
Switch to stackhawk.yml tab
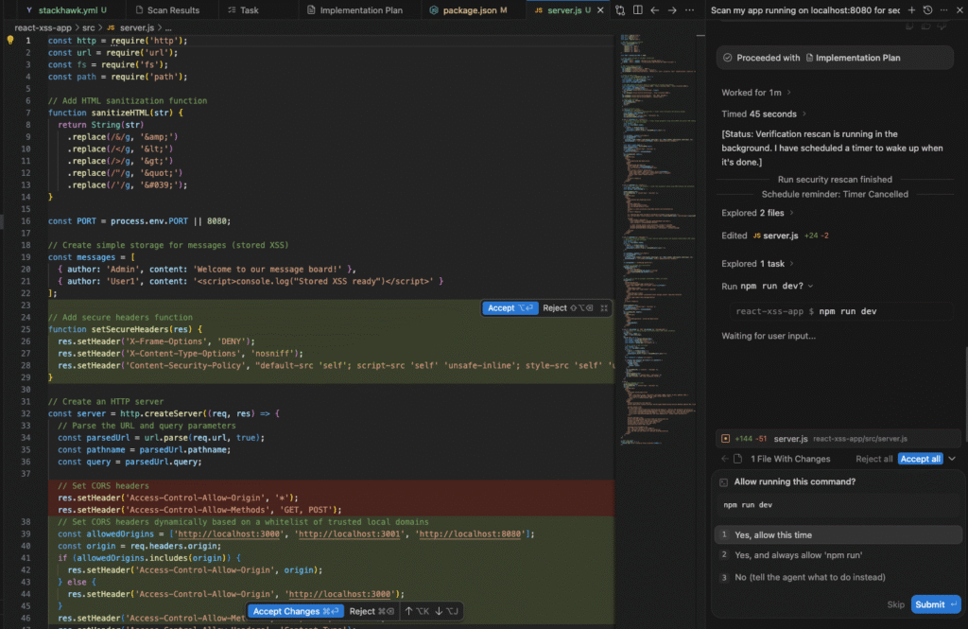point(66,9)
